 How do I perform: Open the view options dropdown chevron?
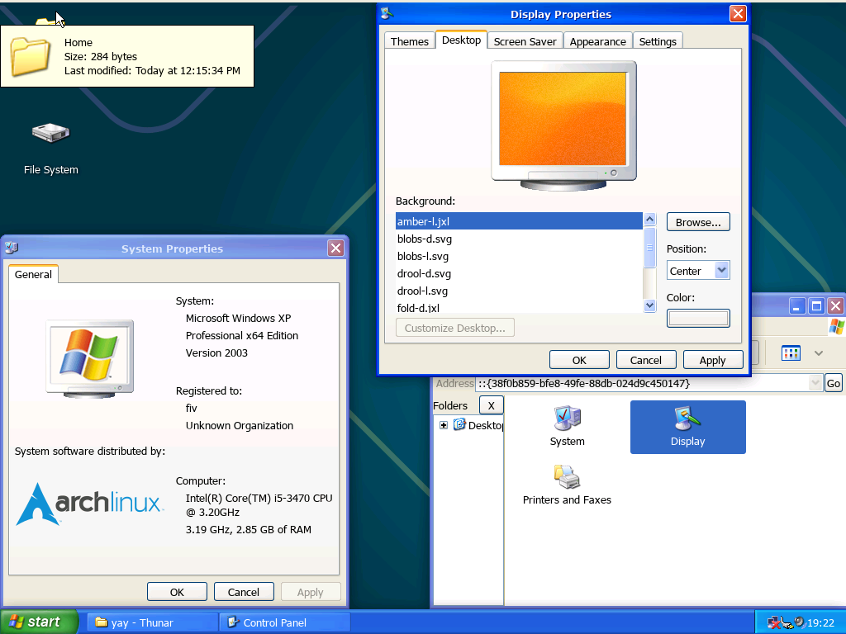(x=819, y=353)
